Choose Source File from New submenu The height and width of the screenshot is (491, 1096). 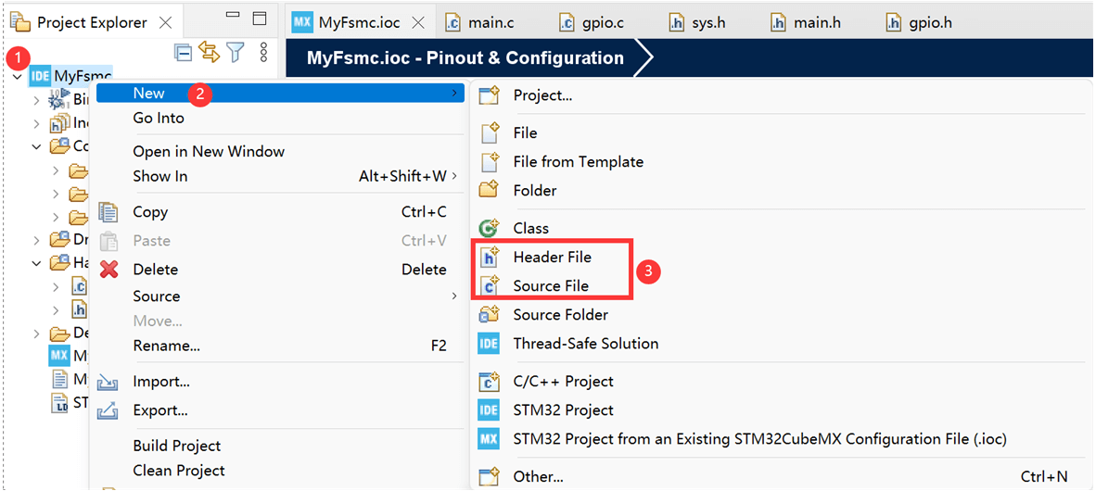(x=551, y=285)
